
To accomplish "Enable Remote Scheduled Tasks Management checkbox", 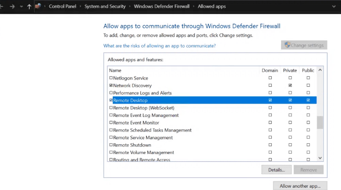I will [x=111, y=130].
